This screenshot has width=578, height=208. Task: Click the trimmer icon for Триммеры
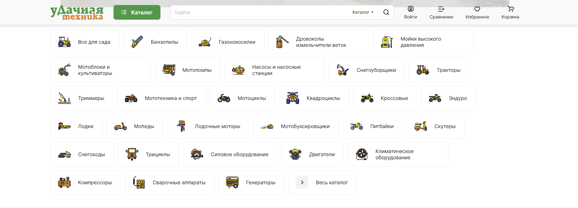pos(64,98)
